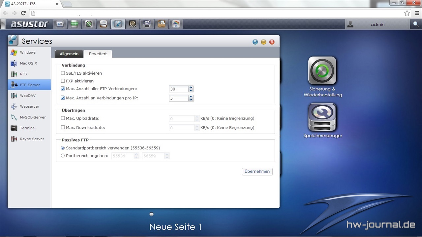422x237 pixels.
Task: Open the green Activity Monitor taskbar icon
Action: (x=75, y=24)
